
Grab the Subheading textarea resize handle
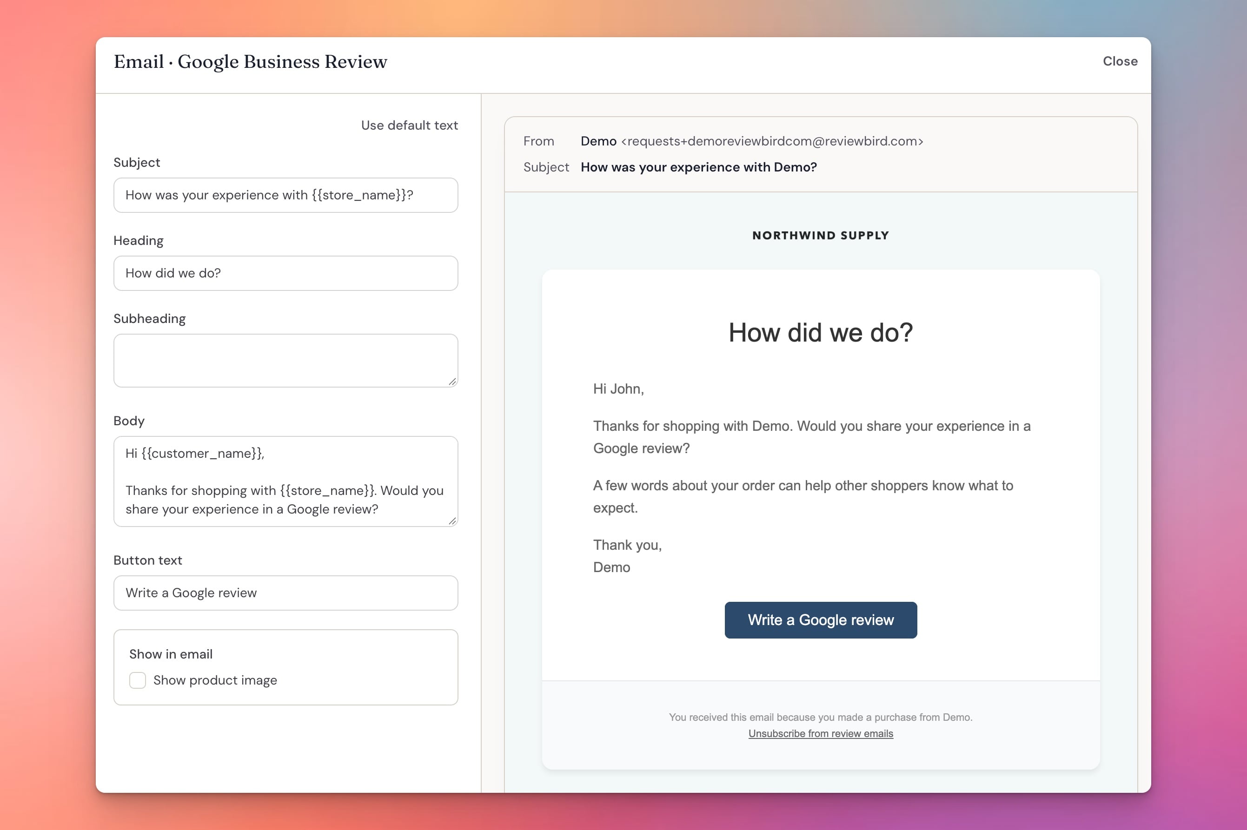coord(452,381)
